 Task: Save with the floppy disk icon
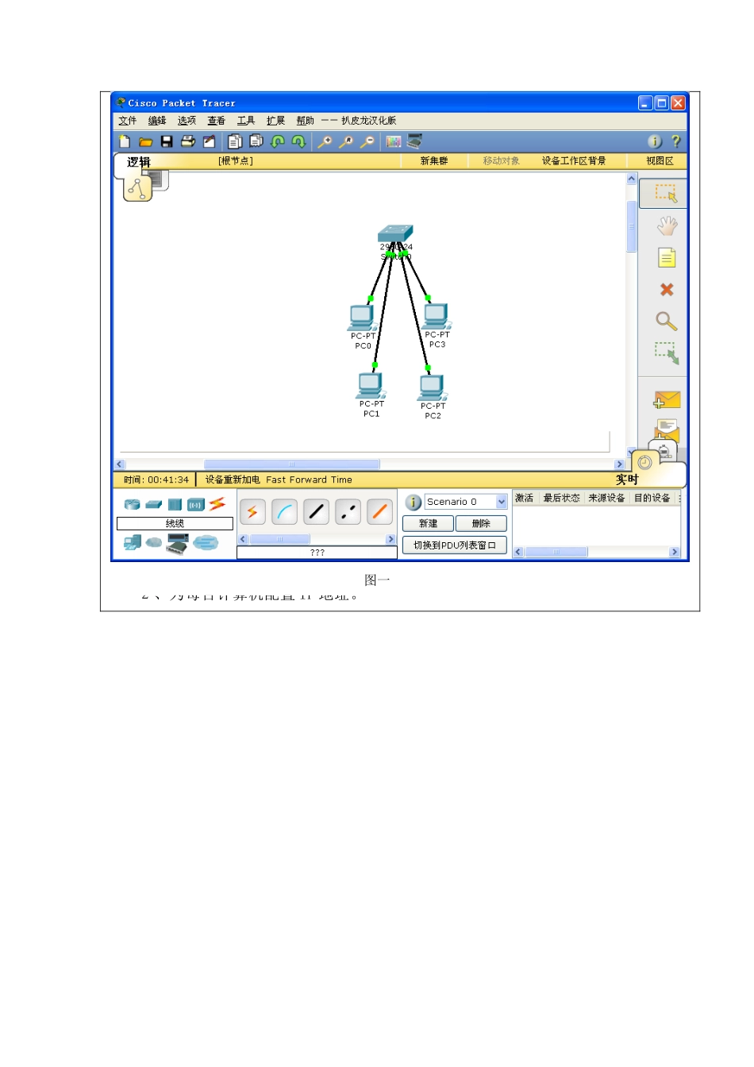tap(167, 141)
